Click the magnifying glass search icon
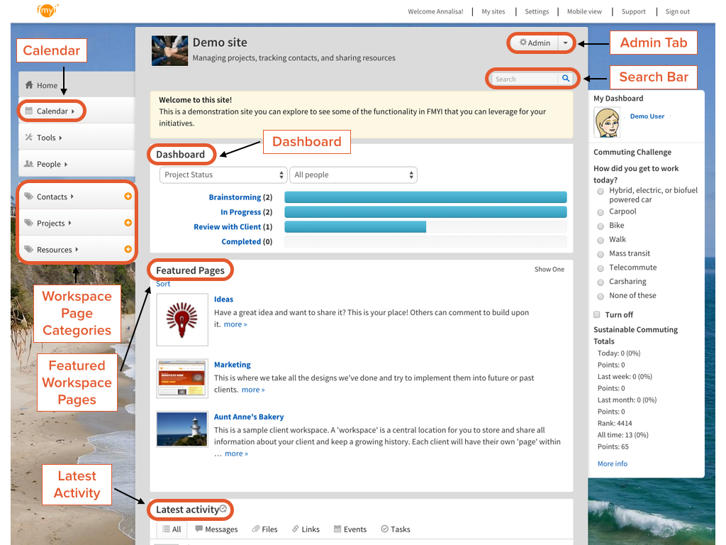 (x=565, y=79)
